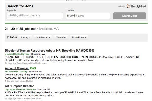This screenshot has height=101, width=152.
Task: Open the Art / Graphic Director listing
Action: coord(19,86)
